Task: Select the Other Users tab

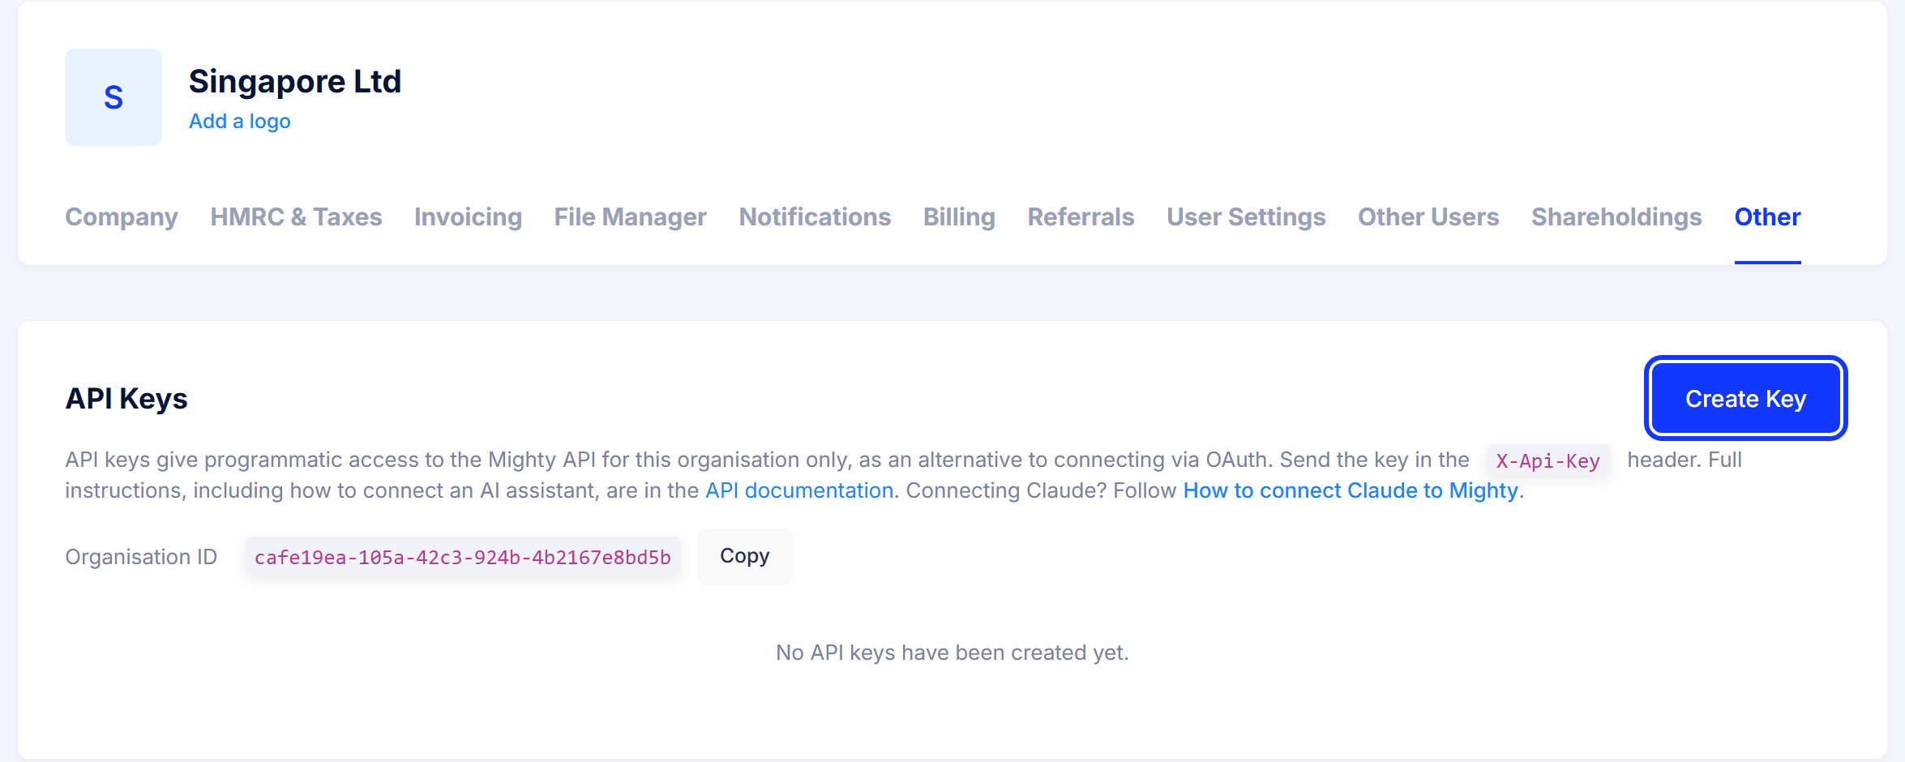Action: [x=1428, y=216]
